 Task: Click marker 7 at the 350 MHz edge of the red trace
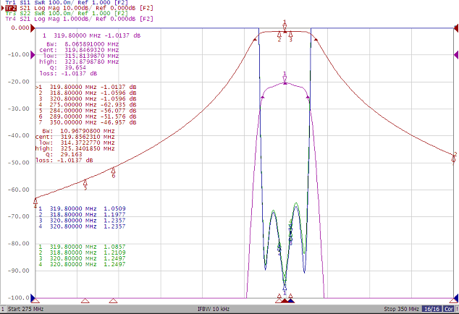click(x=453, y=159)
